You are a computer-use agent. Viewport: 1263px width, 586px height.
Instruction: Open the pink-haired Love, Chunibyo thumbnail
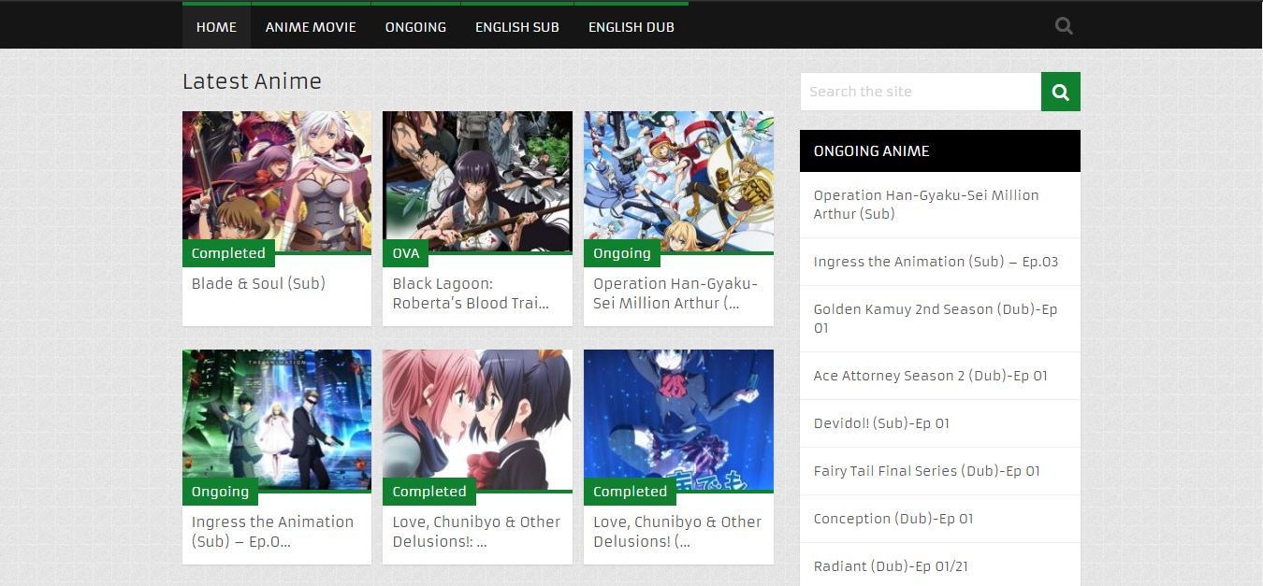[477, 421]
